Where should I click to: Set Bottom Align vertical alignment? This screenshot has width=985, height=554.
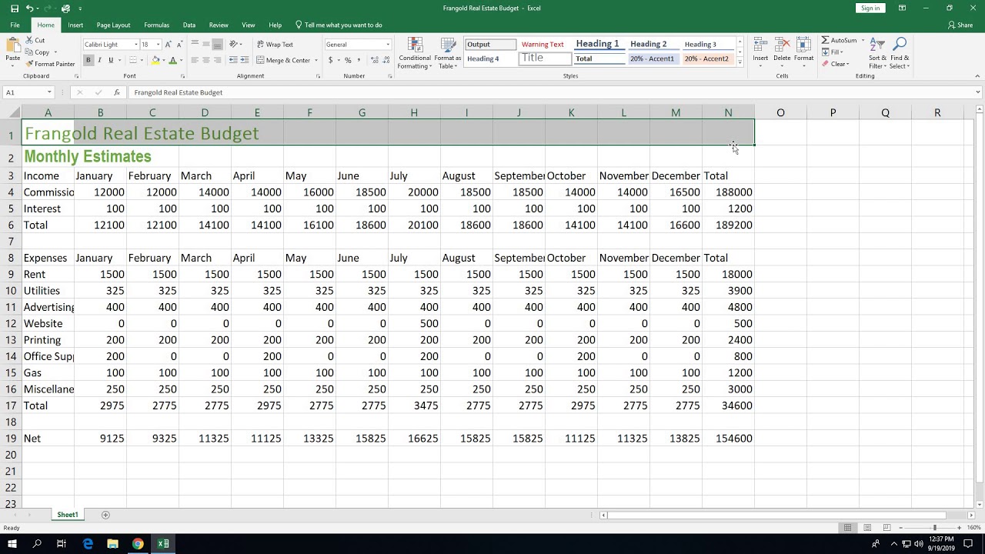click(x=217, y=45)
